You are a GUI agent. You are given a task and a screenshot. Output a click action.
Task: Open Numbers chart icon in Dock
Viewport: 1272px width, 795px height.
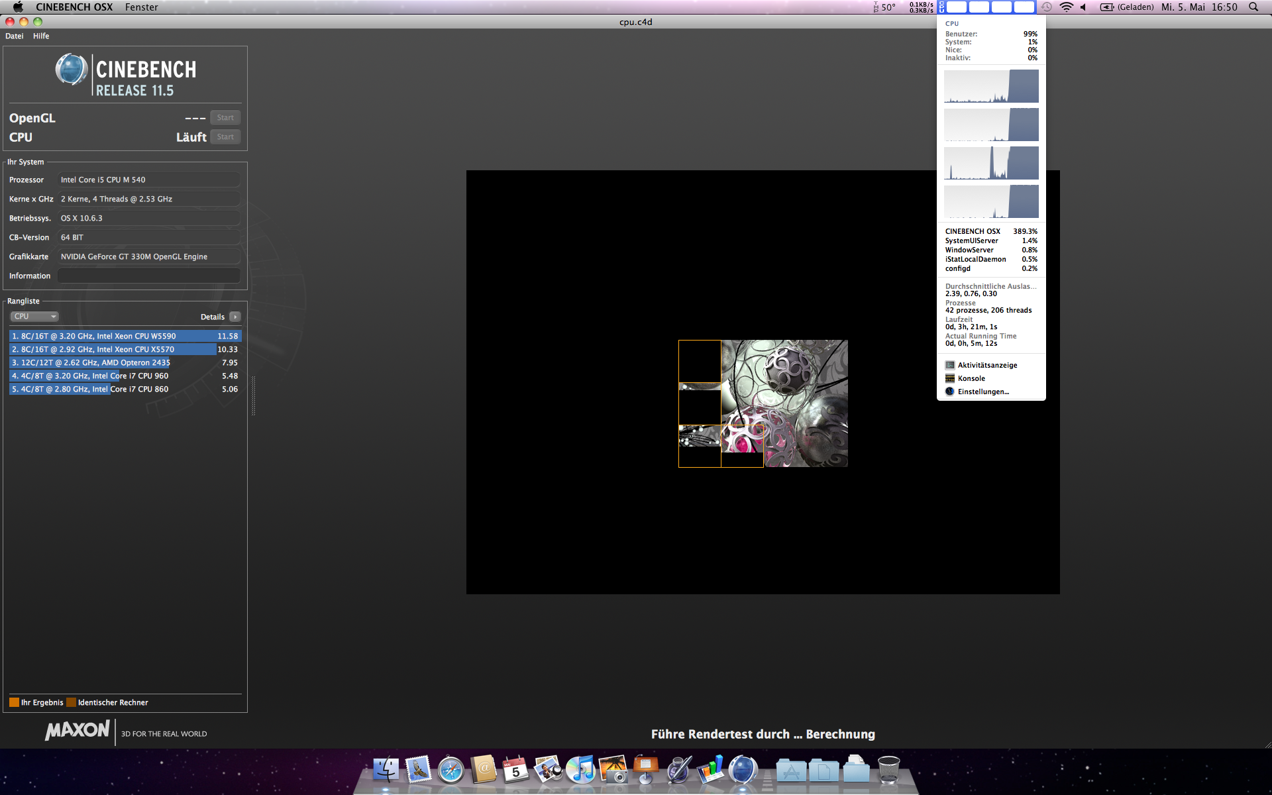pyautogui.click(x=711, y=770)
